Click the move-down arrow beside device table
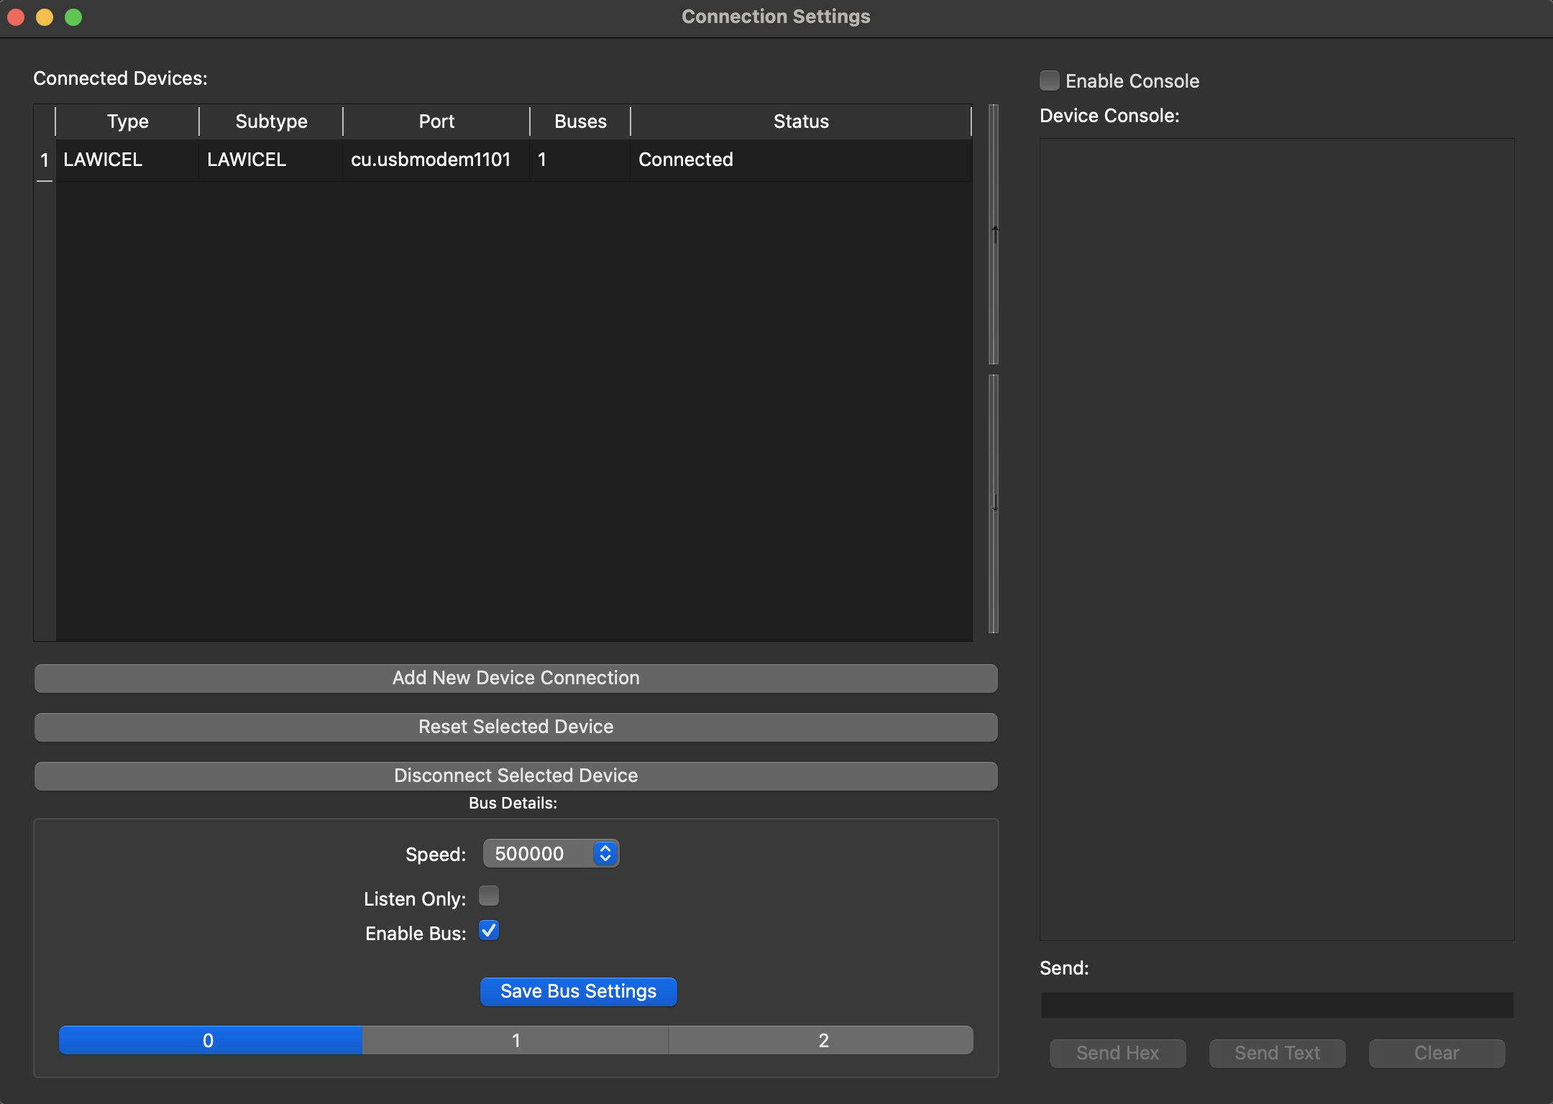1553x1104 pixels. [994, 503]
